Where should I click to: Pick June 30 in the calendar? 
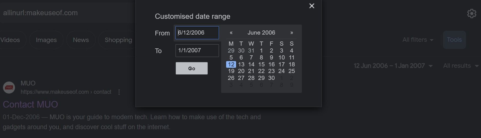pos(271,78)
